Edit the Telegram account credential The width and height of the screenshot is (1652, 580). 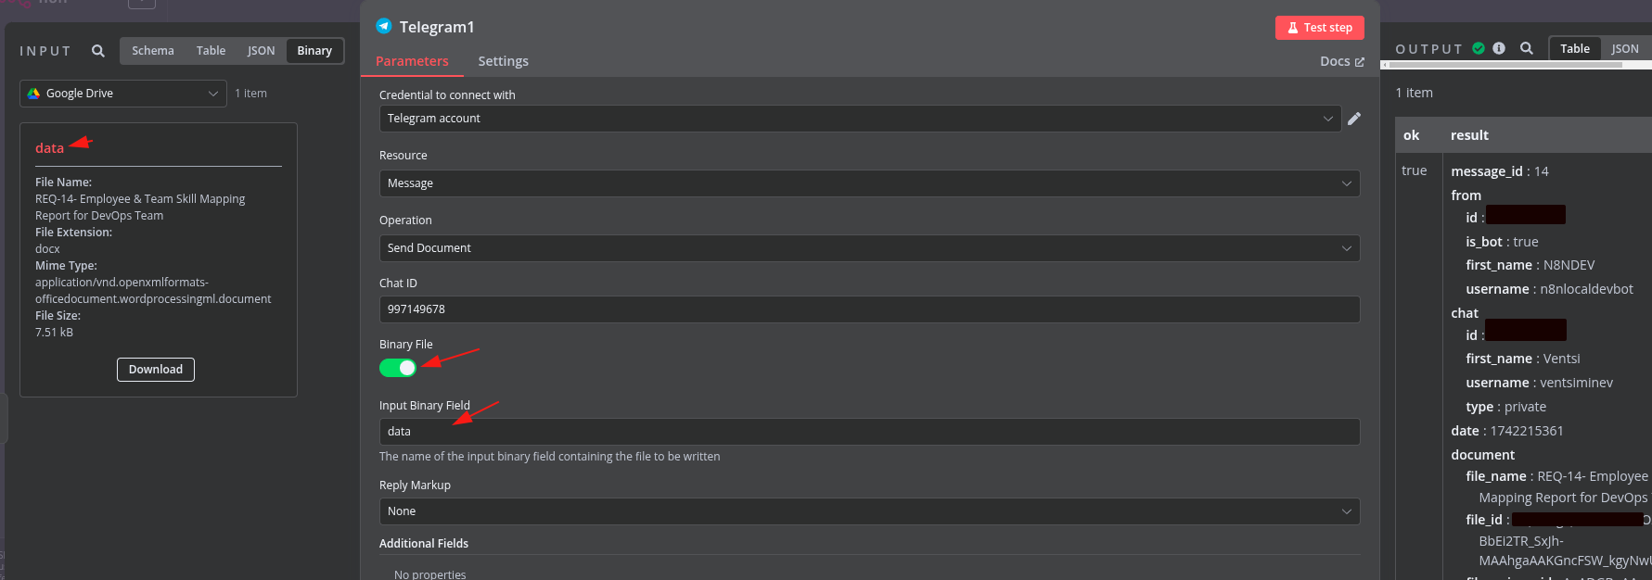point(1354,119)
